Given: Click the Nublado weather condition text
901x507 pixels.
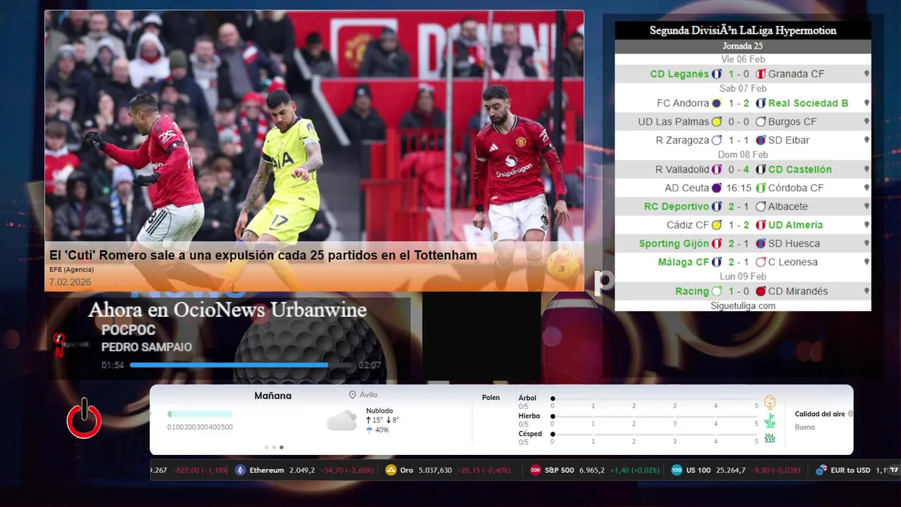Looking at the screenshot, I should tap(379, 411).
